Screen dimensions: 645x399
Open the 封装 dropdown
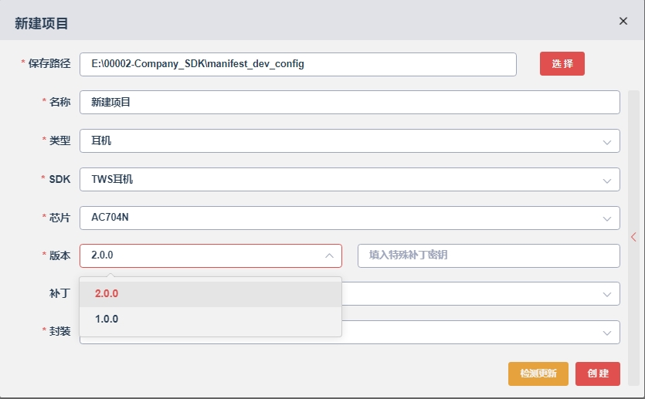click(x=480, y=332)
